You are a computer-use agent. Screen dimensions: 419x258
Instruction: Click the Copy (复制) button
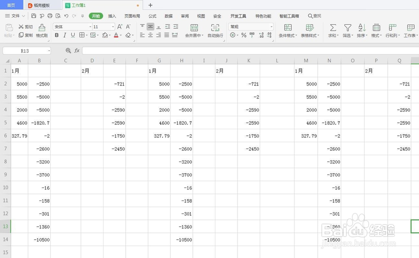click(26, 35)
